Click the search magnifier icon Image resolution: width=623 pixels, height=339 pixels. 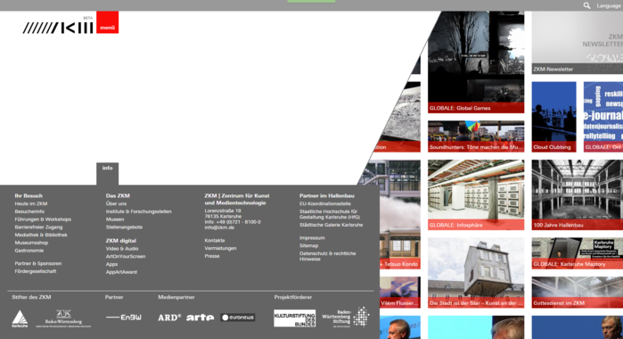[586, 5]
